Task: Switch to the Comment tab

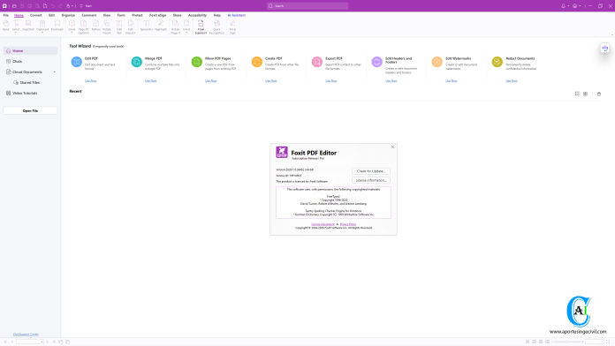Action: (x=89, y=15)
